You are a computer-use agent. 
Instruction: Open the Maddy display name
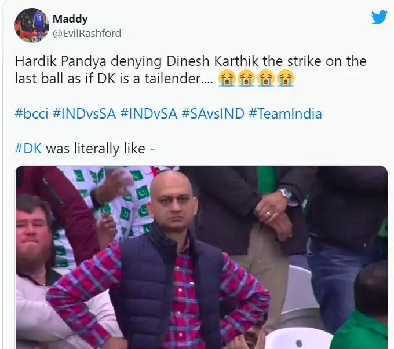pyautogui.click(x=70, y=19)
